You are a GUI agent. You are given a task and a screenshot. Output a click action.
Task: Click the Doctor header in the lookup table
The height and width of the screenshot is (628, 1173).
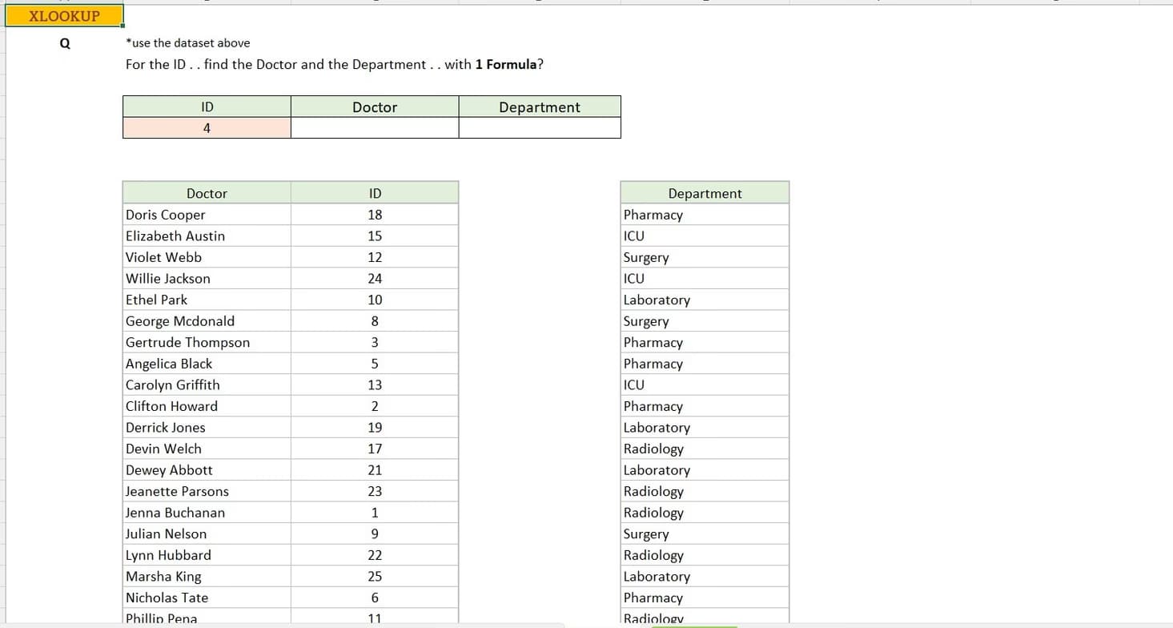375,107
